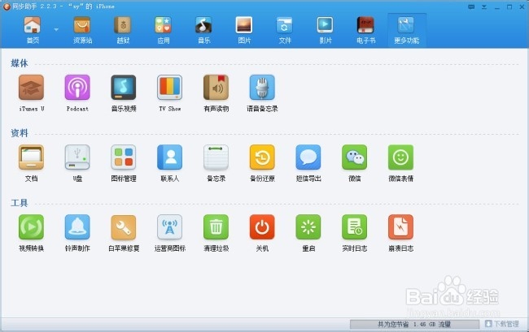Switch to the 文件 files tab
The height and width of the screenshot is (332, 529).
pyautogui.click(x=285, y=30)
